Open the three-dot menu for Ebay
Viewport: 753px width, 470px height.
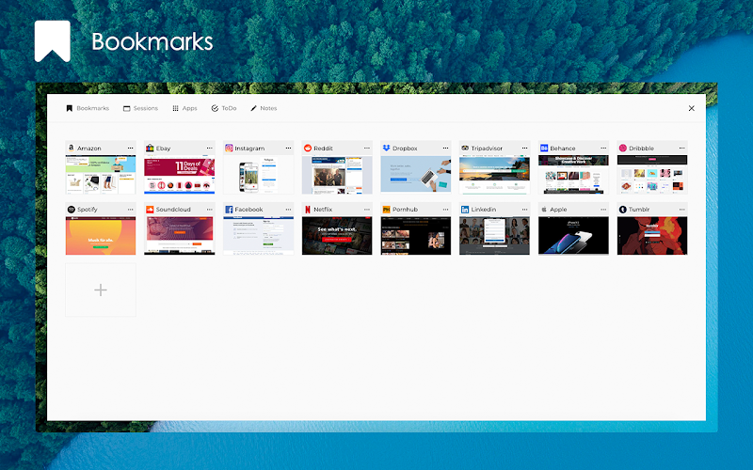click(209, 149)
